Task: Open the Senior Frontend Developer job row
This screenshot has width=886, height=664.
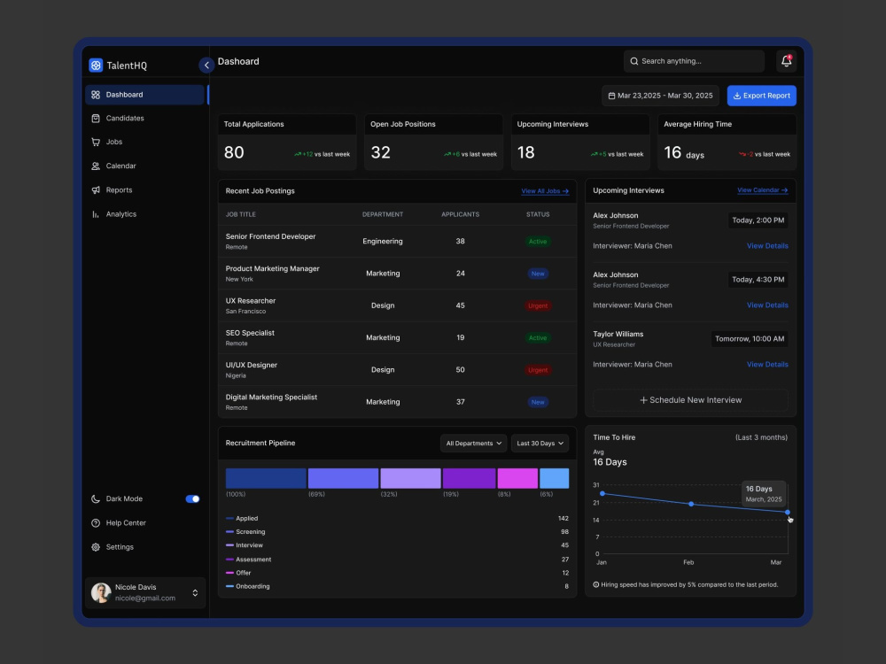Action: tap(397, 242)
